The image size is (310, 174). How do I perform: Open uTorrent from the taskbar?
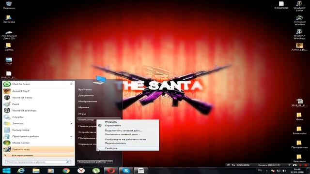click(96, 171)
